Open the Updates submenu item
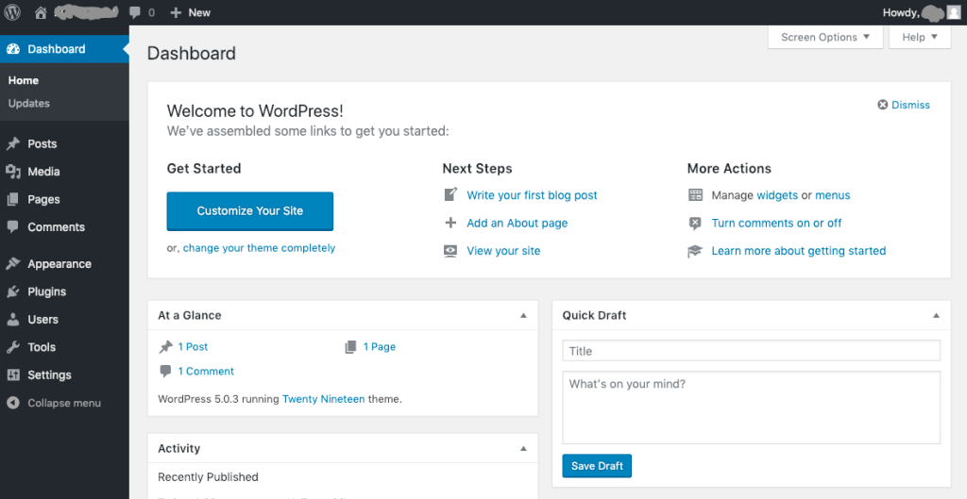The image size is (967, 499). pyautogui.click(x=29, y=104)
